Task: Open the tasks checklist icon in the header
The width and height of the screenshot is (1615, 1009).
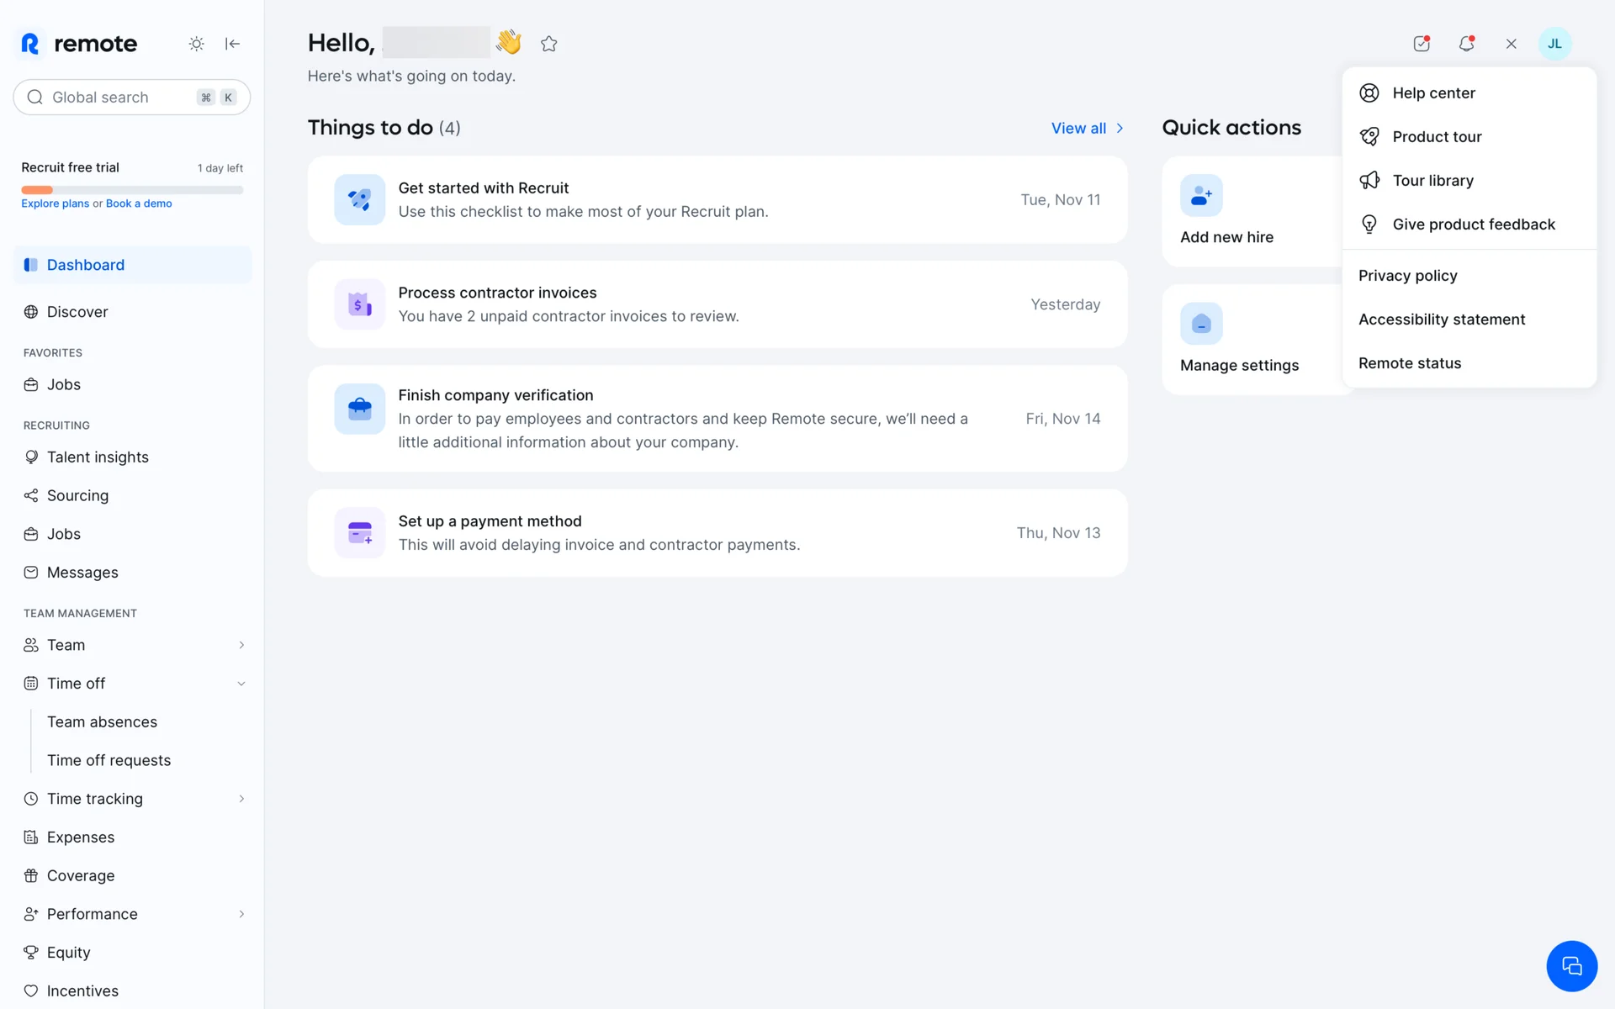Action: click(1422, 44)
